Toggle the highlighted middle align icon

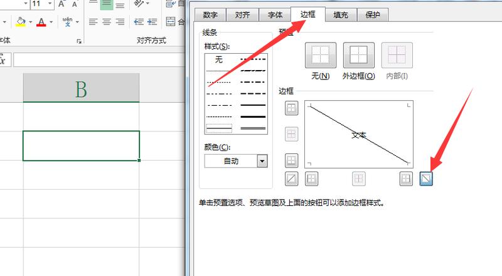point(106,4)
